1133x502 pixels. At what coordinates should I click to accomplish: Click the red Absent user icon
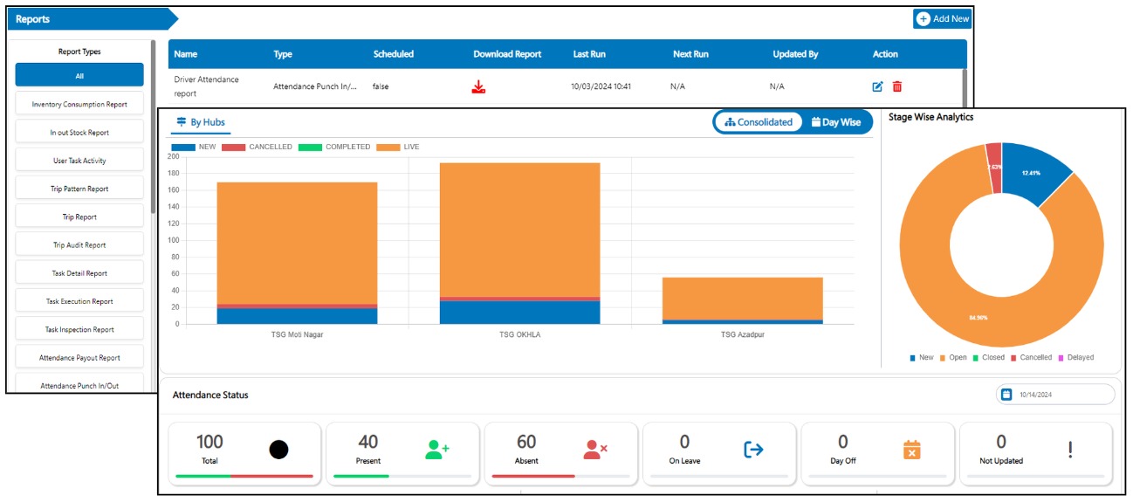click(594, 450)
